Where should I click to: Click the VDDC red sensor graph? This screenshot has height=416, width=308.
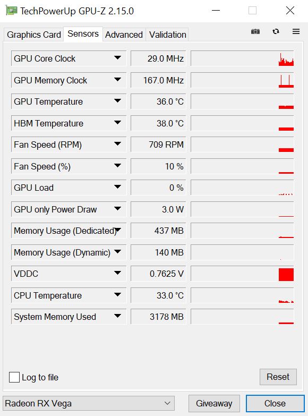[x=242, y=274]
